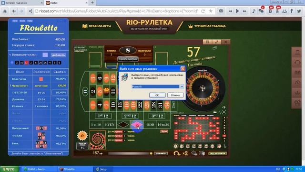Select the RioBet browser tab
The width and height of the screenshot is (305, 172).
coord(67,3)
